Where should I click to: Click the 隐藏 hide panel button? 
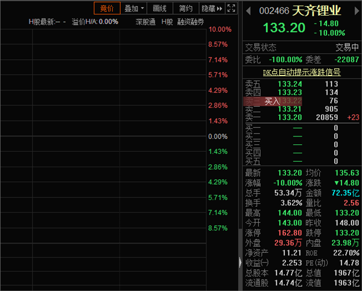click(212, 8)
